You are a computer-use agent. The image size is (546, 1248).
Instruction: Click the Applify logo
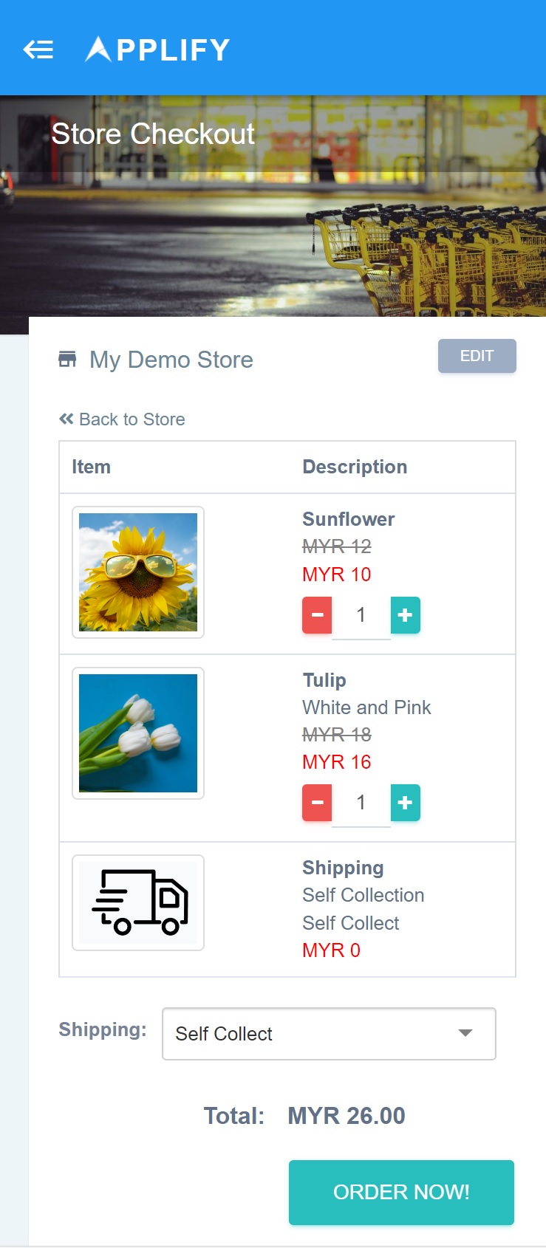click(157, 49)
